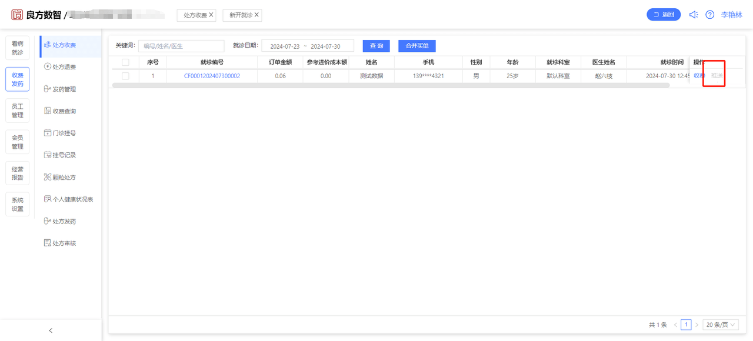753x341 pixels.
Task: Click the greyed-out 推送 action
Action: coord(717,76)
